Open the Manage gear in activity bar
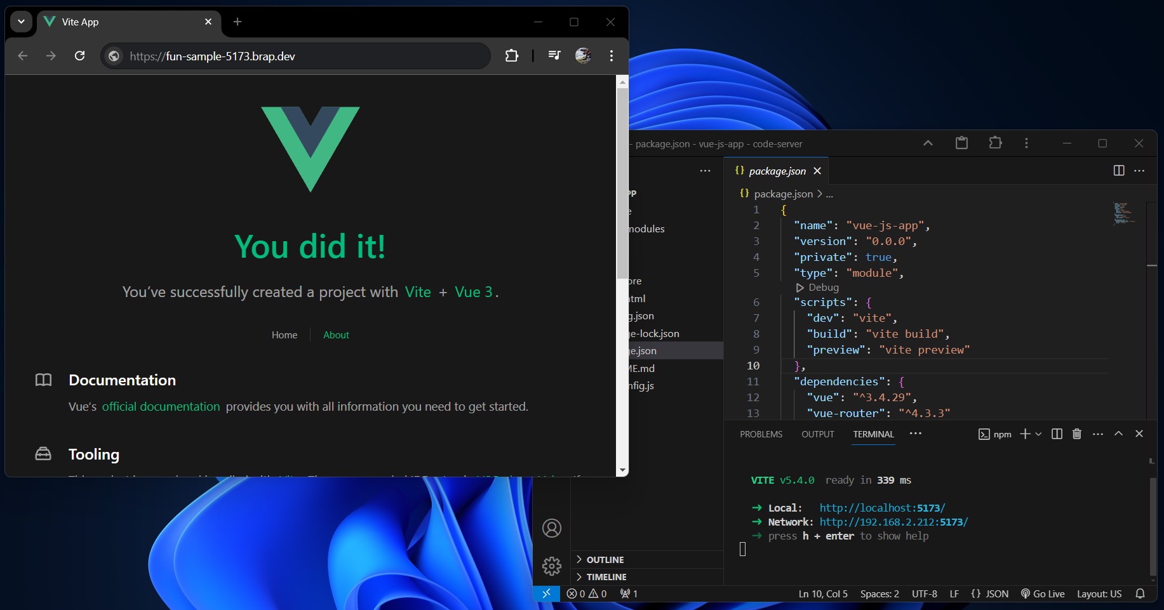Image resolution: width=1164 pixels, height=610 pixels. 551,566
